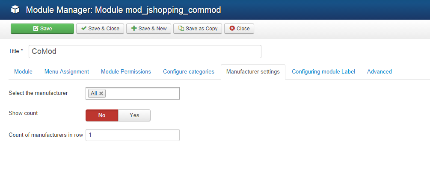Open the Menu Assignment tab
This screenshot has width=430, height=171.
[x=67, y=72]
